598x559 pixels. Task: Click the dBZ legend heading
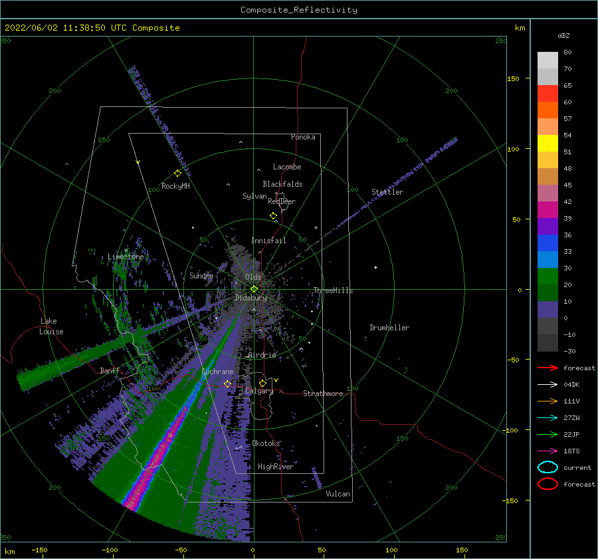563,35
